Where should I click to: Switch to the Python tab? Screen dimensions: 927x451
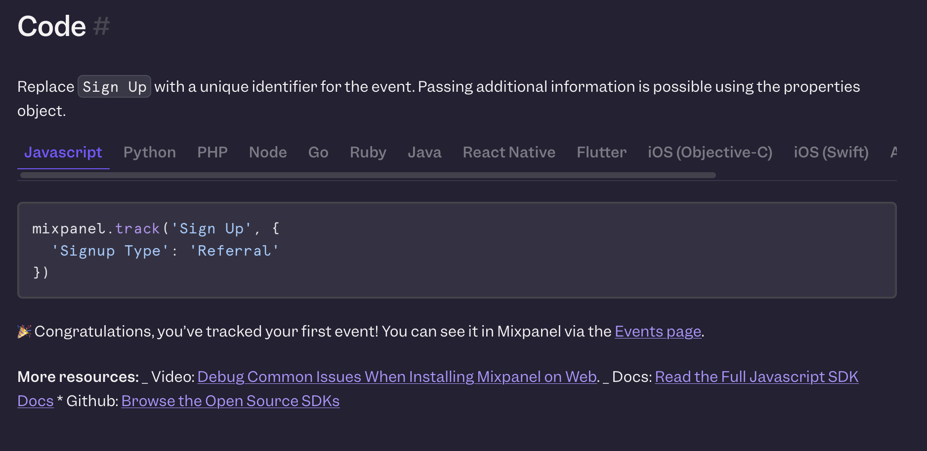pos(150,152)
